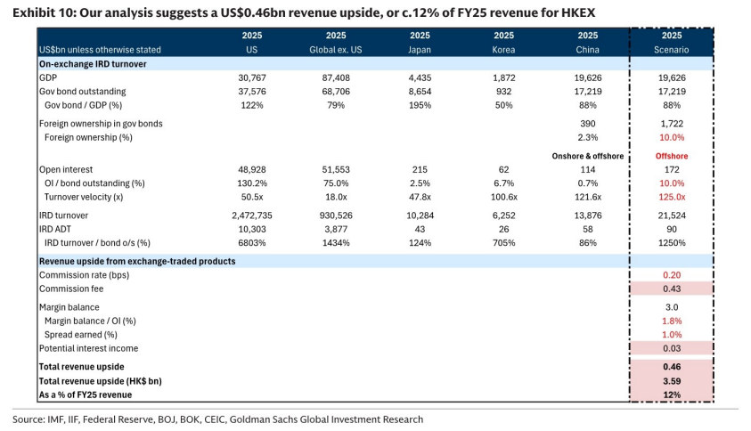Screen dimensions: 751x431
Task: Select the China foreign ownership 2.3%
Action: 588,137
